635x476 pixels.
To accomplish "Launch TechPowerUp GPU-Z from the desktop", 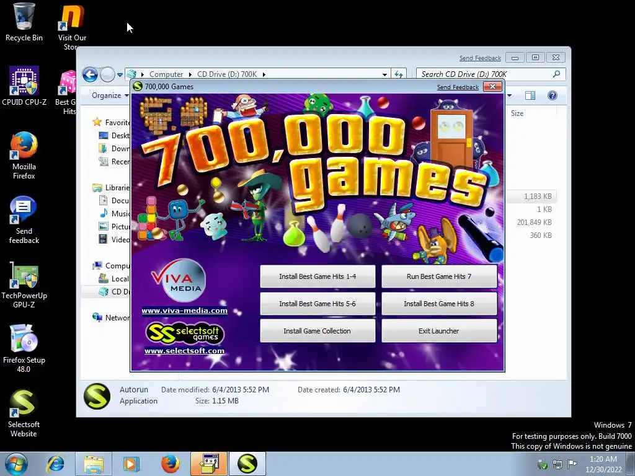I will click(24, 285).
